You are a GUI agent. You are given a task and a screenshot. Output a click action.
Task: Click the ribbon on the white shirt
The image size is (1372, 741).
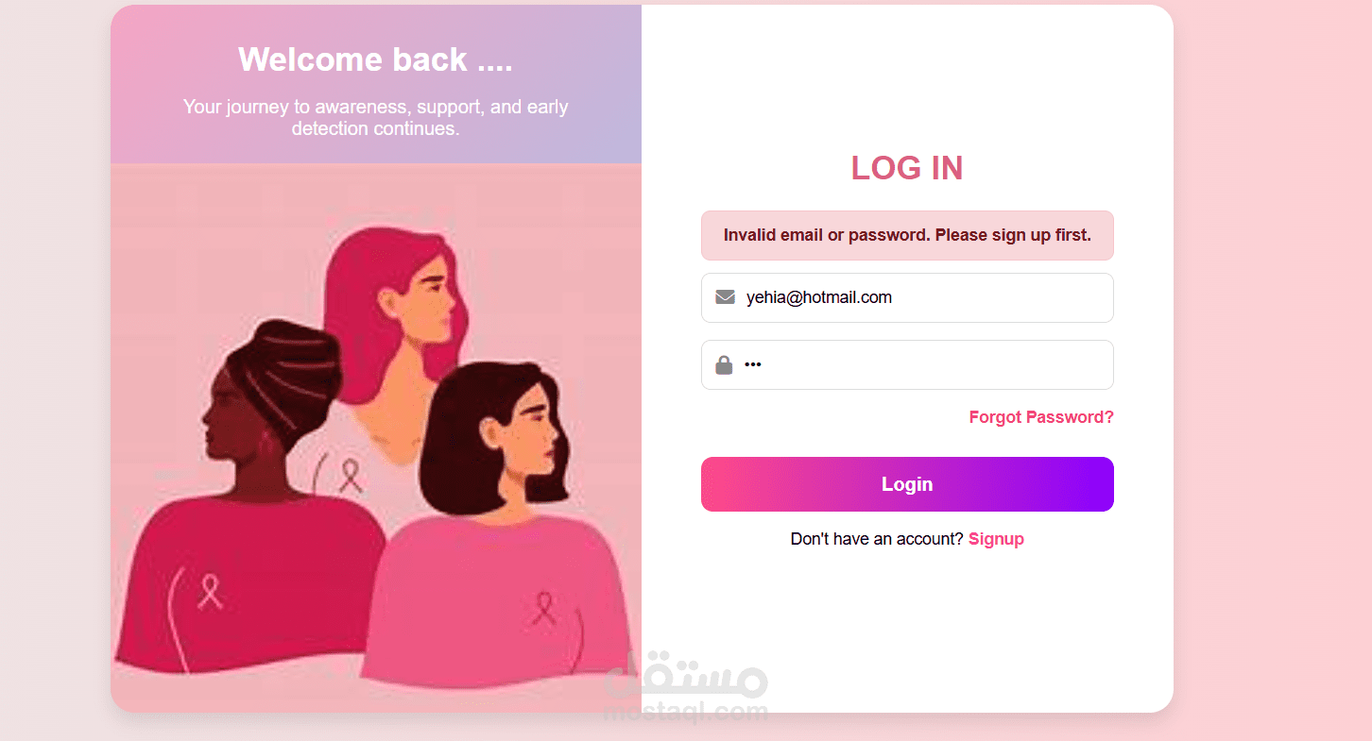[x=351, y=476]
